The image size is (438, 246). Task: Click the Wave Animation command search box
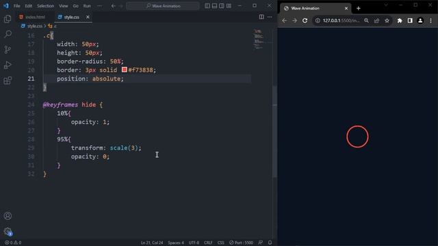point(163,5)
